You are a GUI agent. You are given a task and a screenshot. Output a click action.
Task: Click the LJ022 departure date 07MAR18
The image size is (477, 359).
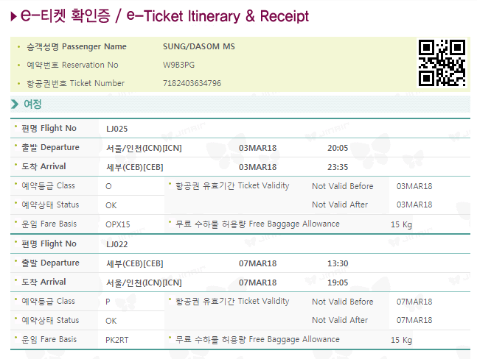(x=257, y=263)
